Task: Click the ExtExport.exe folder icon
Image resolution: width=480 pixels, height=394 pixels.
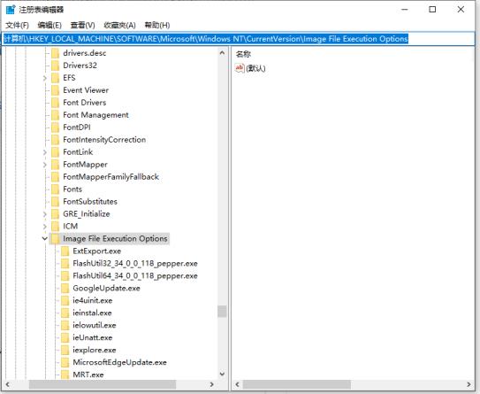Action: tap(65, 251)
